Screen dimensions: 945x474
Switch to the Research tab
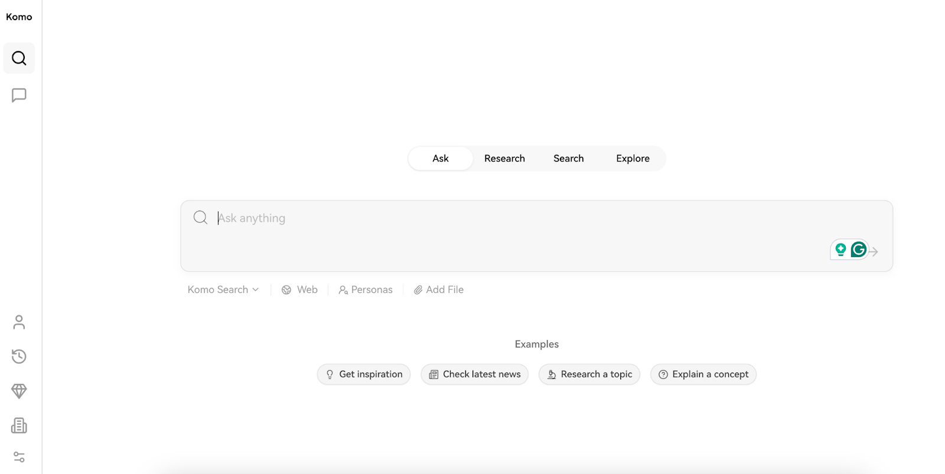click(x=504, y=159)
